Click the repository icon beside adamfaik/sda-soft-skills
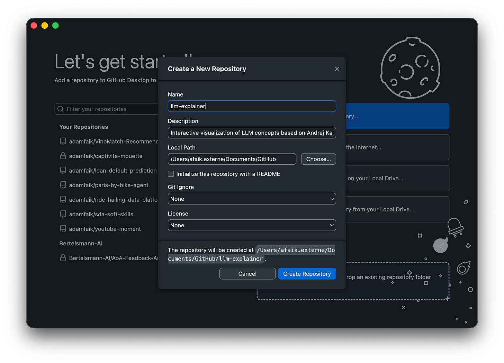504x363 pixels. click(x=63, y=214)
